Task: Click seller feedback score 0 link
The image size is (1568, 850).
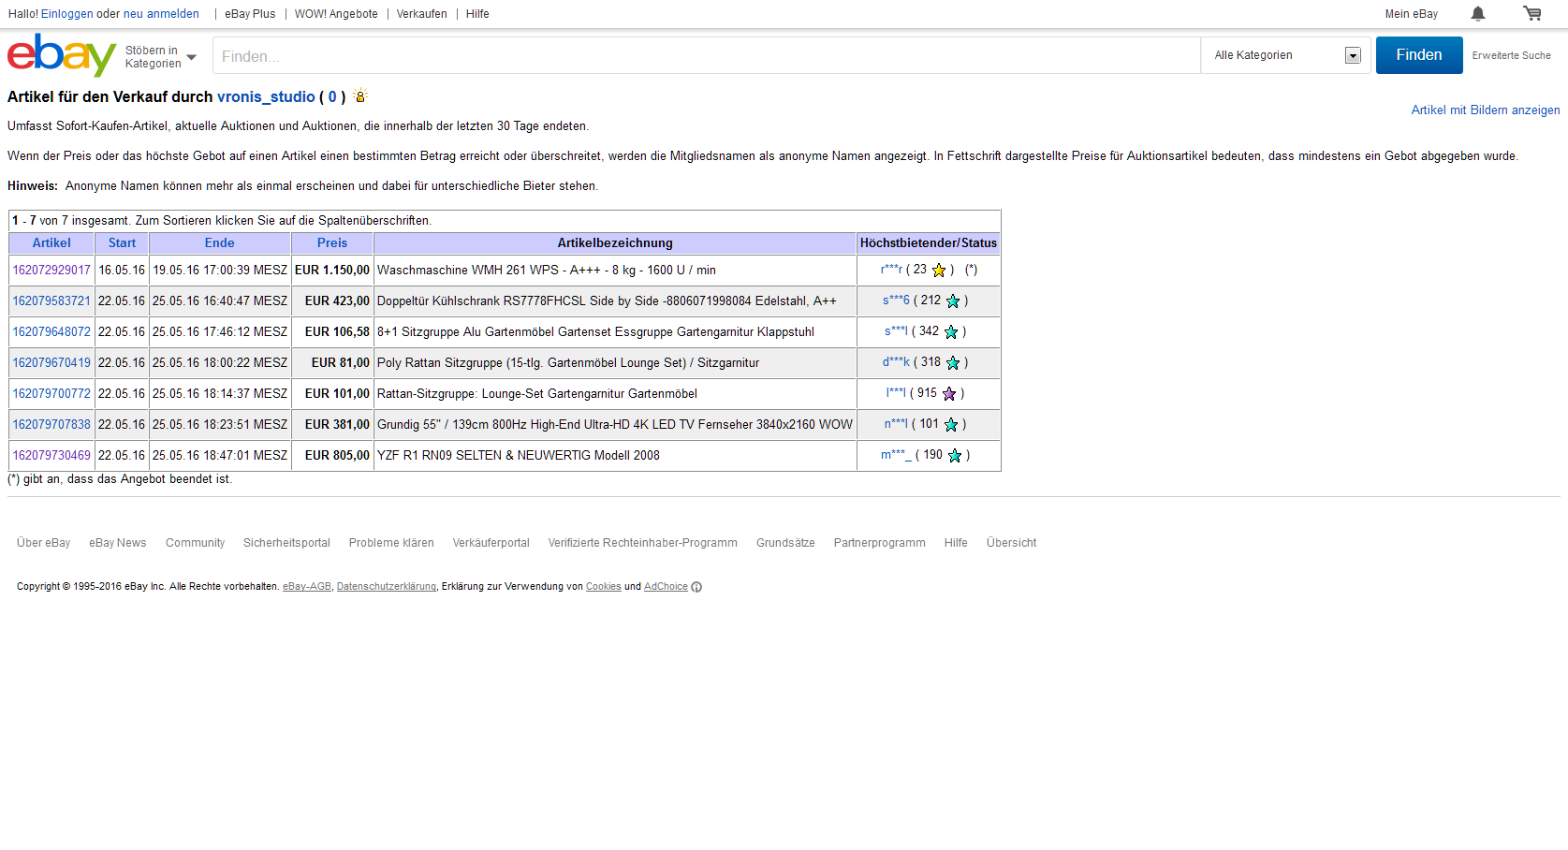Action: pyautogui.click(x=332, y=96)
